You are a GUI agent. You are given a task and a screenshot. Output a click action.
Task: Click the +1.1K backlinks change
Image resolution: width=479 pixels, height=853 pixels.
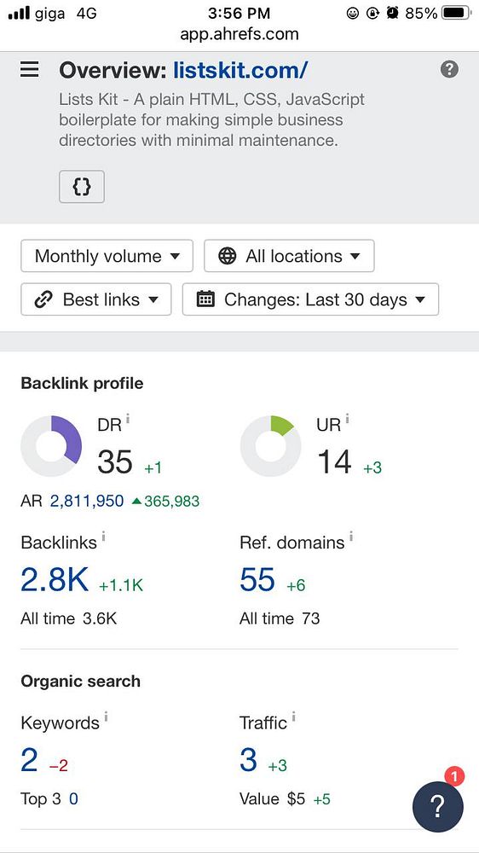tap(121, 585)
